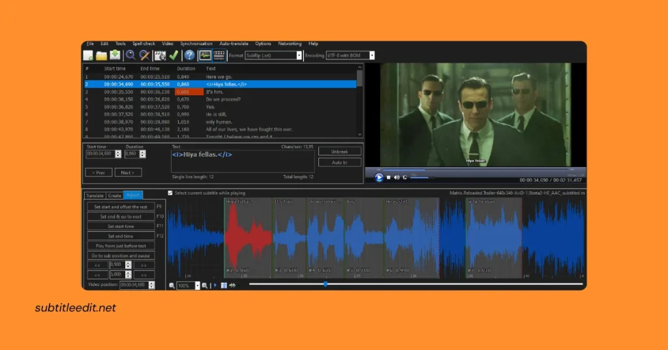Click the Unbreak button
The image size is (668, 350).
point(339,151)
